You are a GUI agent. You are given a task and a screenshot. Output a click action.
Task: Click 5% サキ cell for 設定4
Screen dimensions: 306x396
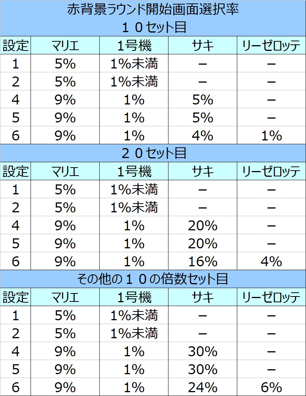coord(202,100)
